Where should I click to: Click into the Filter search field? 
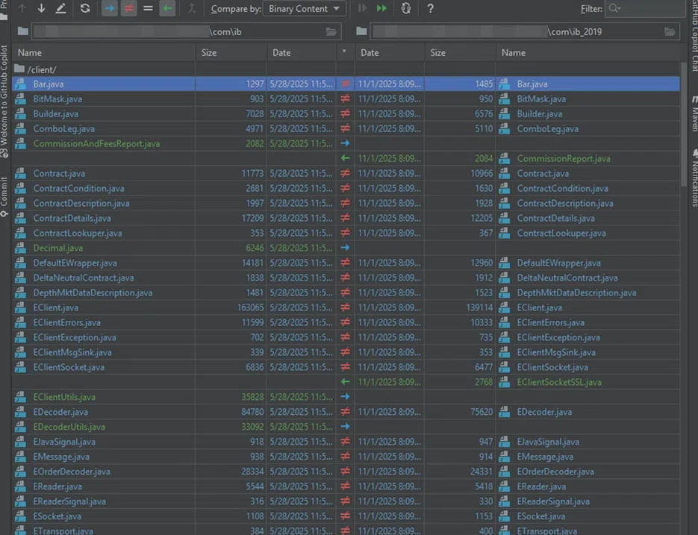(646, 8)
